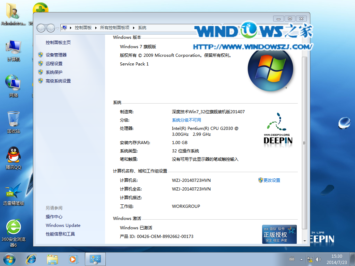The height and width of the screenshot is (266, 355).
Task: Click the 更改设置 link
Action: click(272, 180)
